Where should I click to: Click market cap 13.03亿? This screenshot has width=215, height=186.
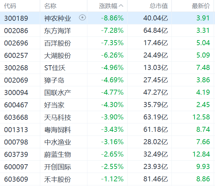point(155,68)
